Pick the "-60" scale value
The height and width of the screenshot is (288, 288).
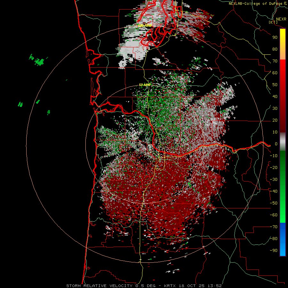[274, 215]
